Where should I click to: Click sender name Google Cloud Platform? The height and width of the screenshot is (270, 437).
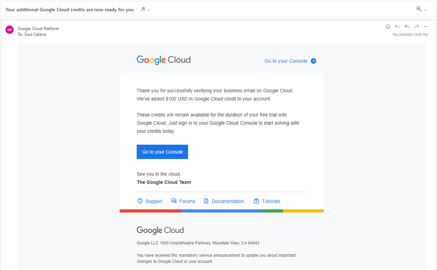pos(38,29)
